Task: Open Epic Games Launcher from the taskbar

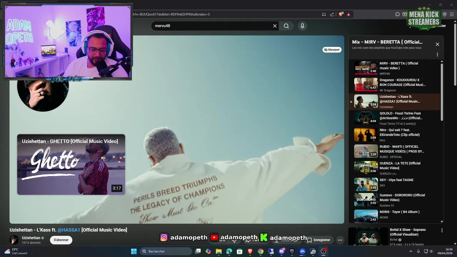Action: 292,251
